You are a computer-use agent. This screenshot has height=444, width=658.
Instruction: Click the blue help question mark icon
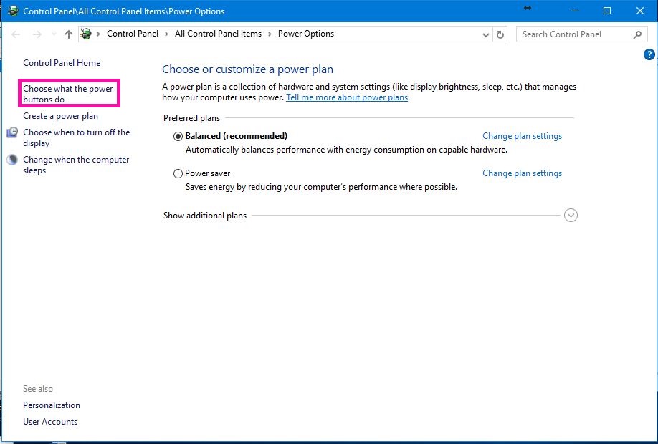649,54
